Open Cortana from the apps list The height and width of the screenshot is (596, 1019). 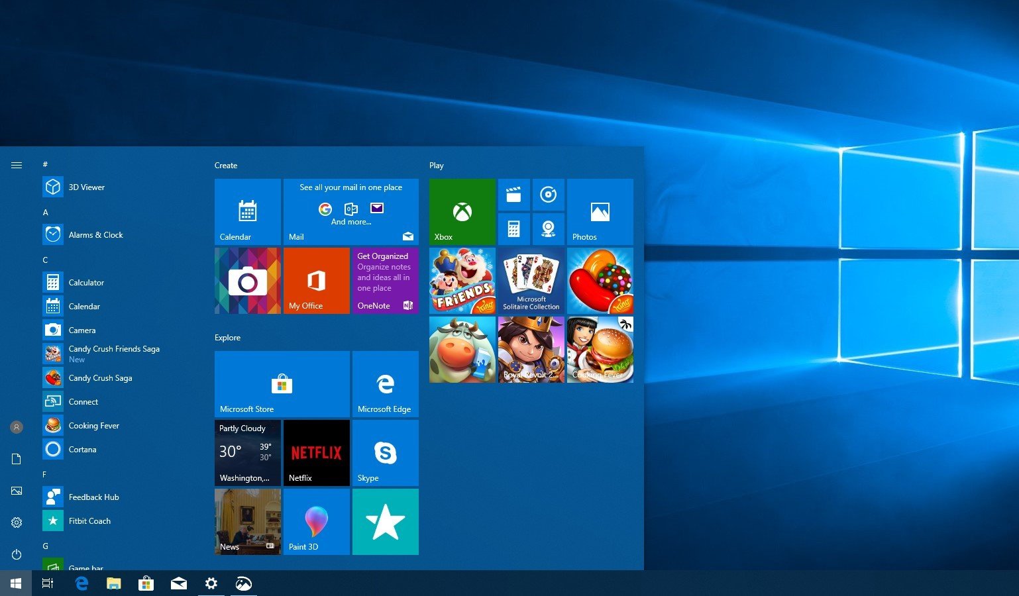(83, 449)
